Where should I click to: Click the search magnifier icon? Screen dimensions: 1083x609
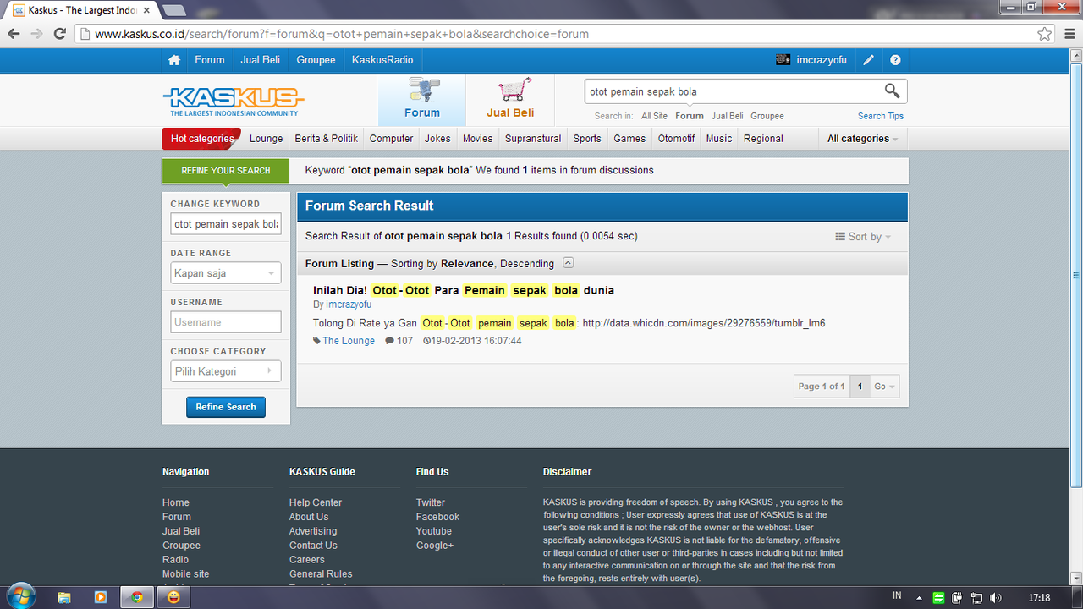pos(892,91)
